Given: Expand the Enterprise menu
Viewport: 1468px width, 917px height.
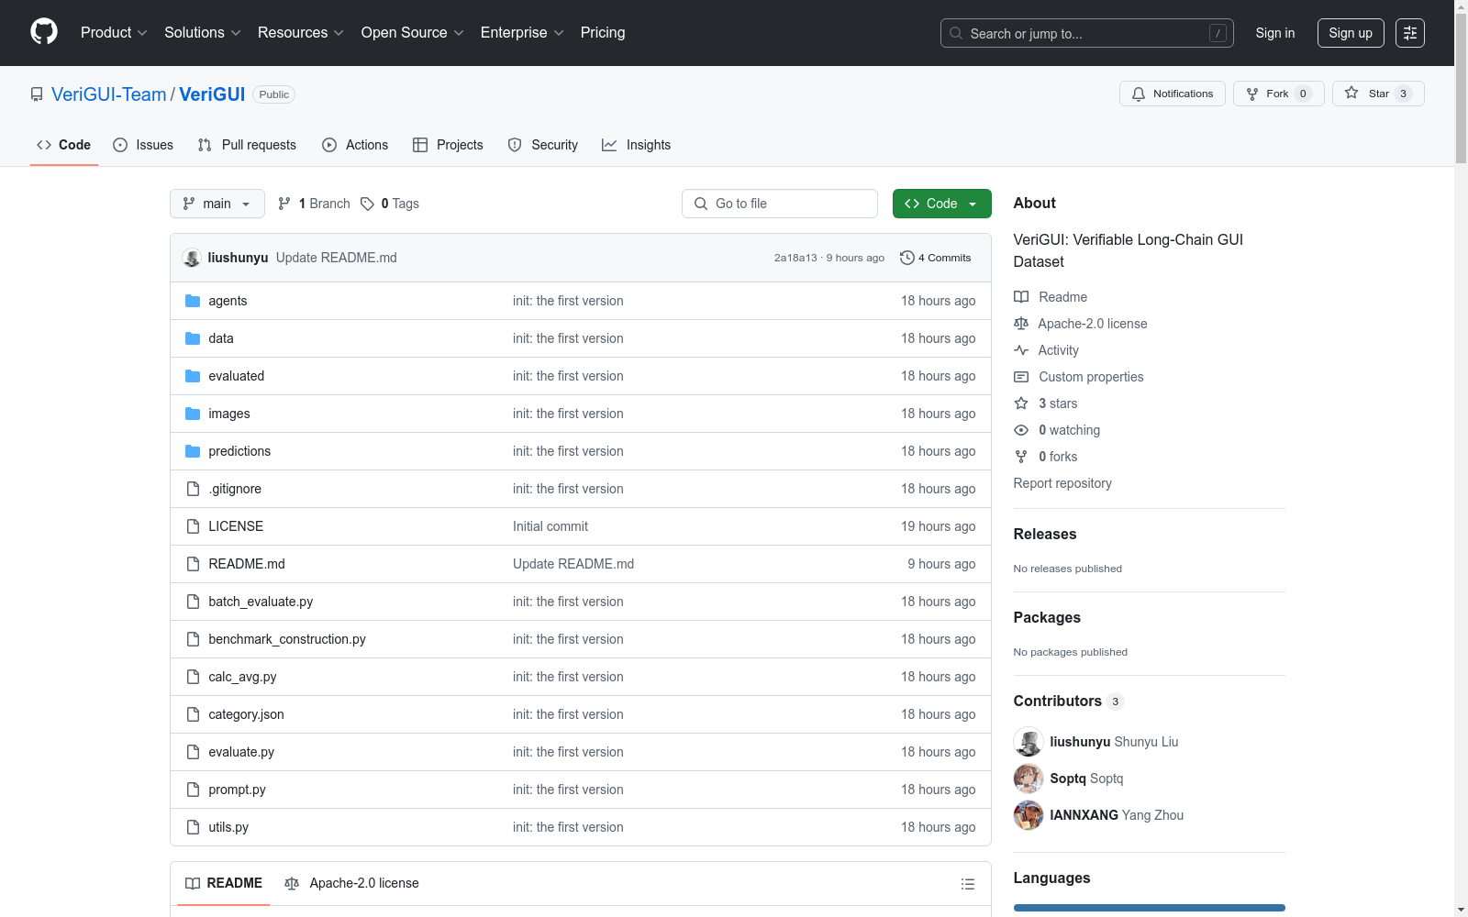Looking at the screenshot, I should (522, 33).
